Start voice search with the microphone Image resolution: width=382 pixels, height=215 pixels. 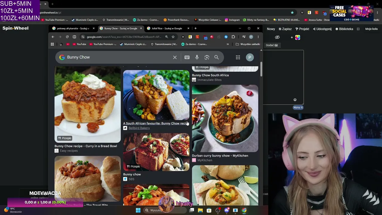(x=197, y=57)
